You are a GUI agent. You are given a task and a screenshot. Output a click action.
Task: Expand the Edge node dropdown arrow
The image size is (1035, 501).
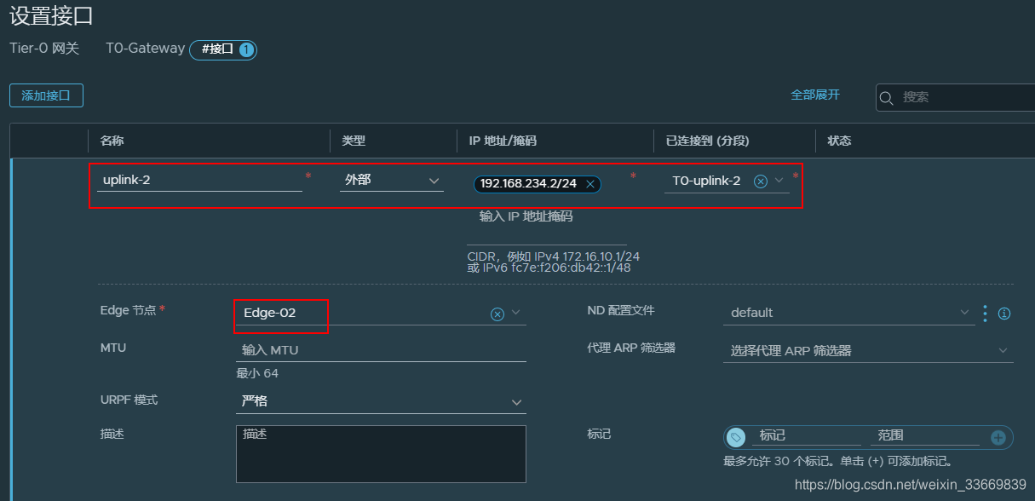pyautogui.click(x=516, y=313)
